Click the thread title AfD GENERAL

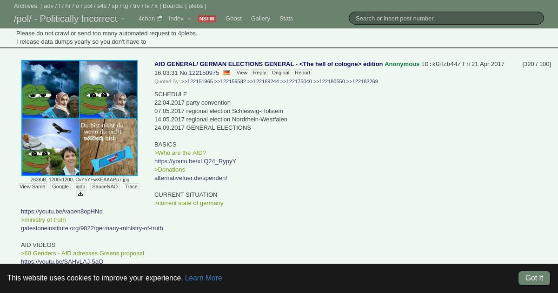click(x=269, y=64)
